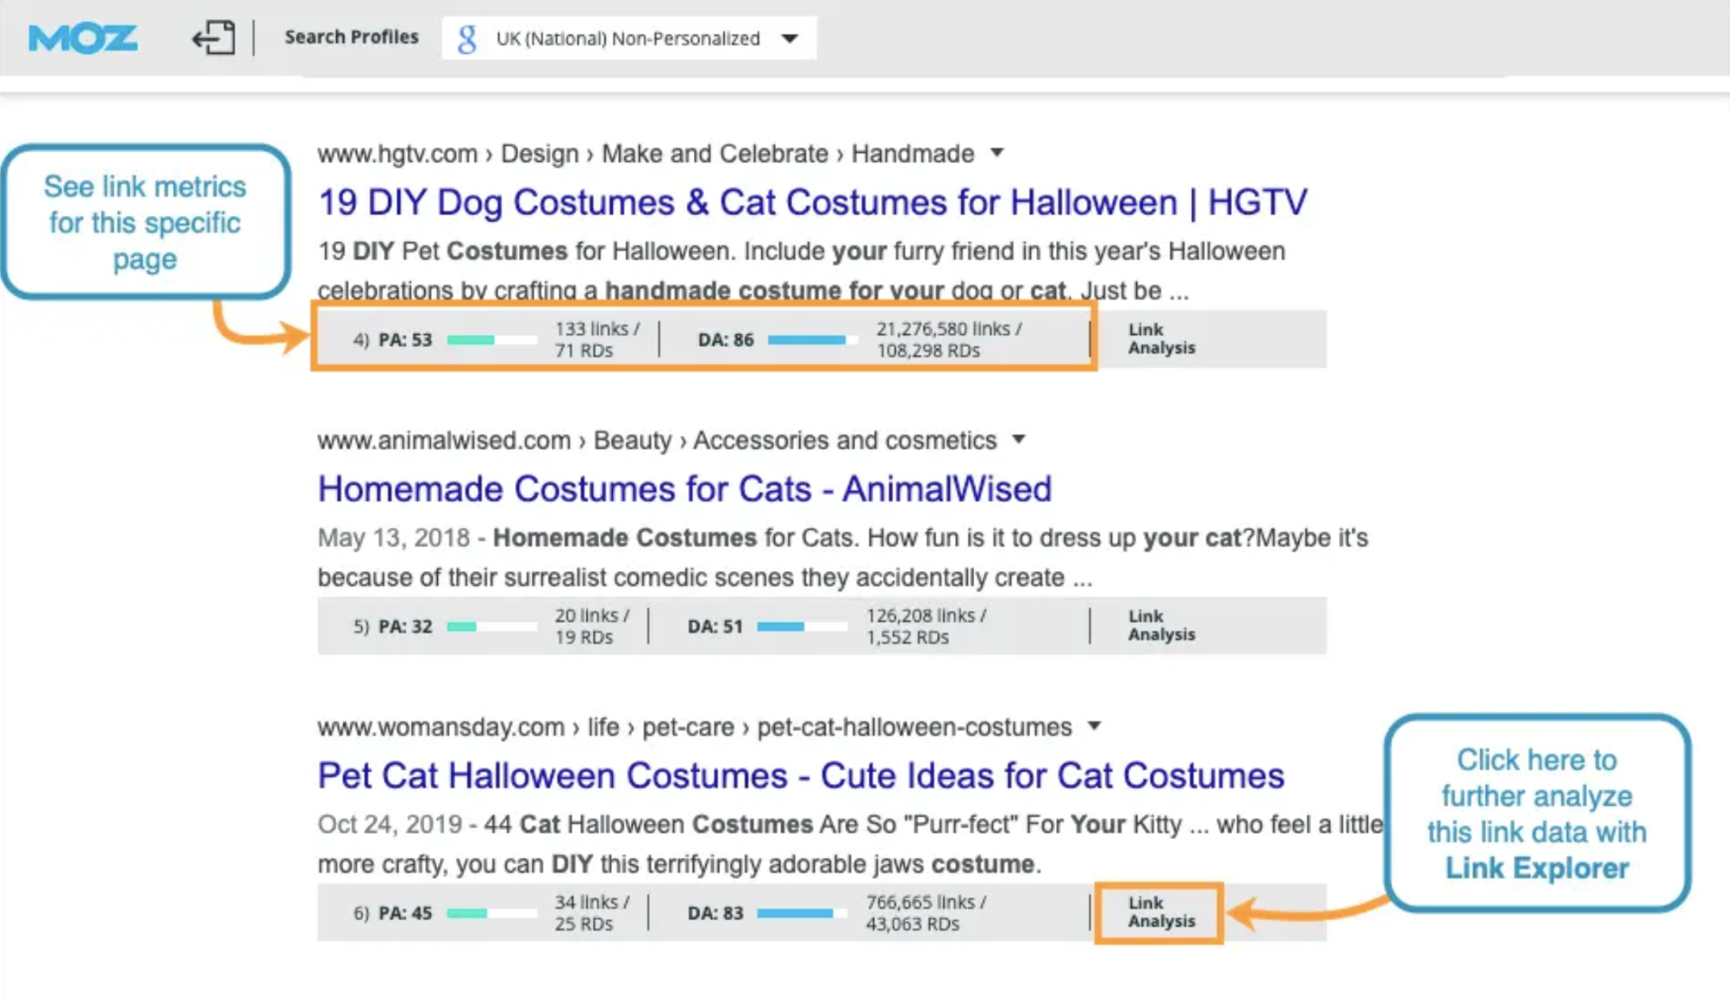Expand the animalwised.com URL dropdown arrow
Viewport: 1730px width, 1000px height.
pyautogui.click(x=1019, y=440)
